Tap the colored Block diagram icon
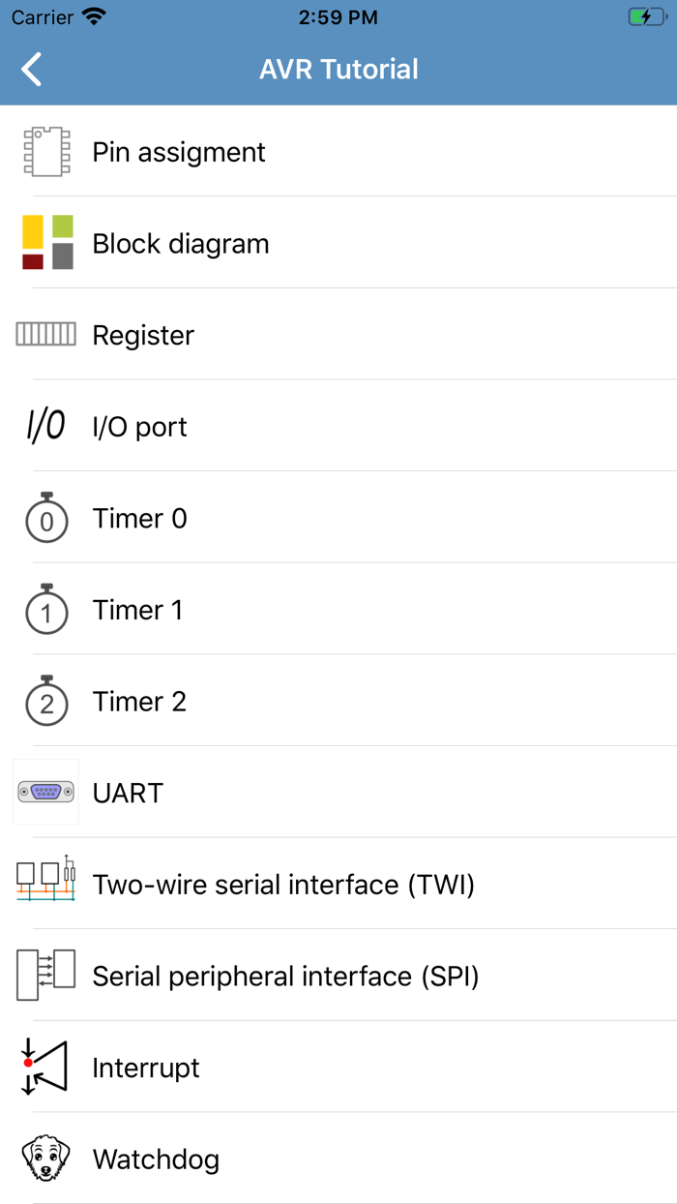The image size is (677, 1204). [46, 243]
